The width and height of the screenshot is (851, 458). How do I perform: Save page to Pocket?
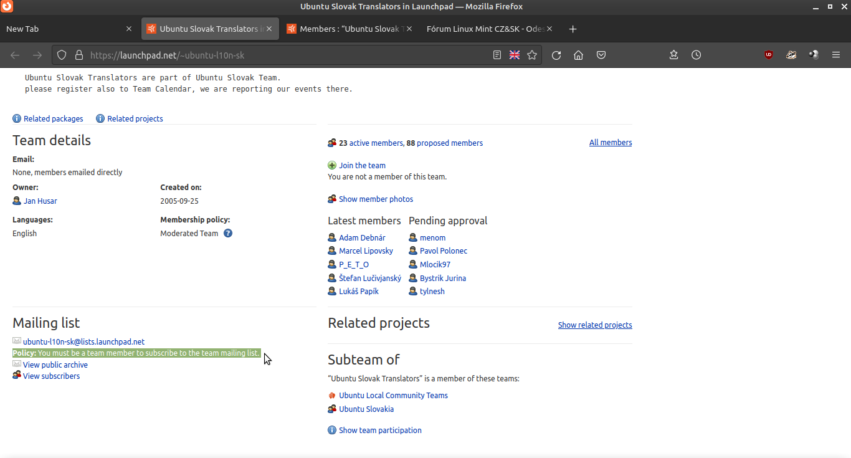[x=601, y=55]
